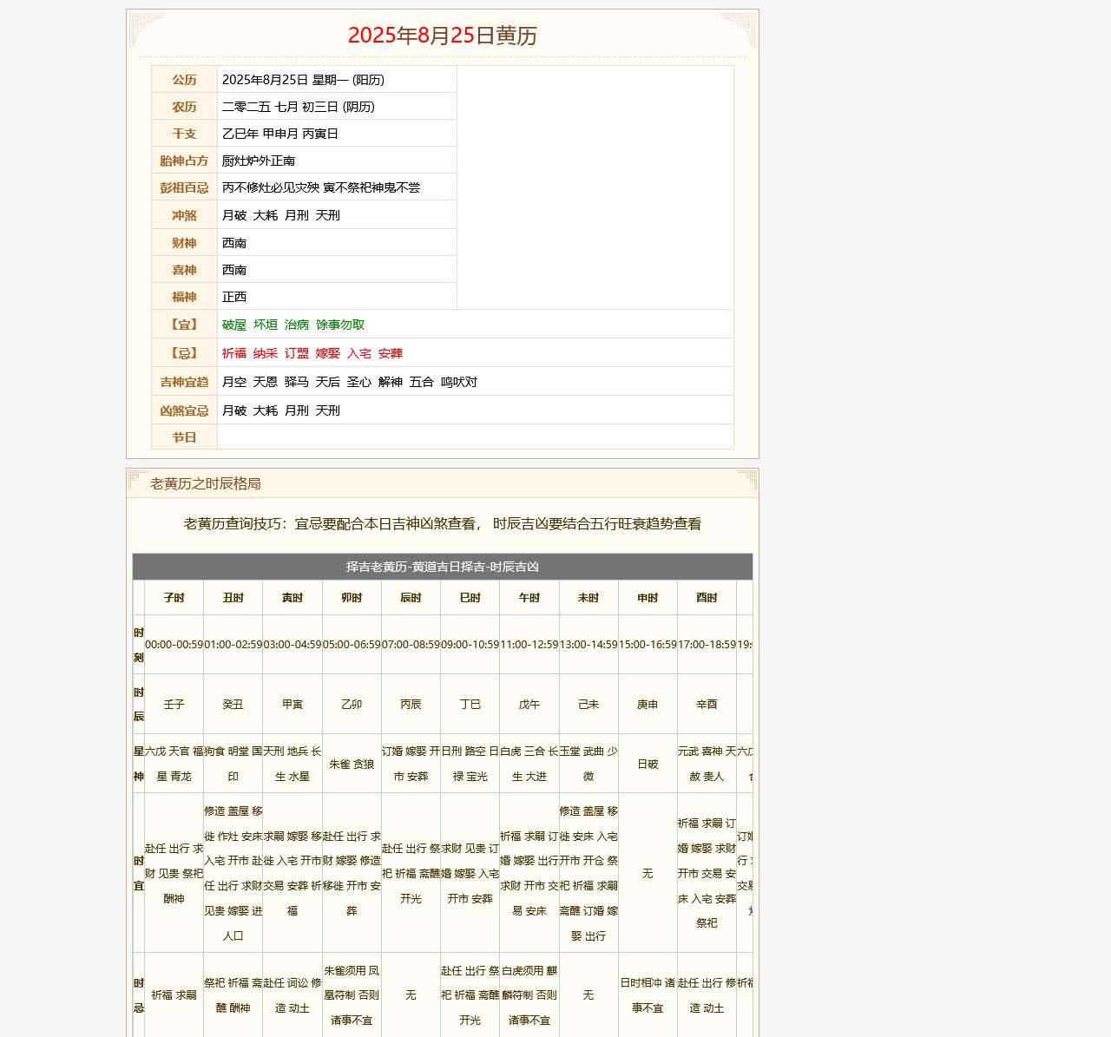
Task: Click the 订盟 link under 忌
Action: [298, 353]
